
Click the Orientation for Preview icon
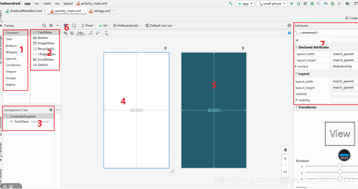click(x=74, y=25)
